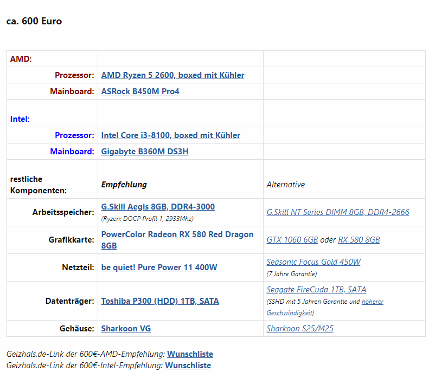Open the AMD Ryzen 5 2600 boxed link
Image resolution: width=429 pixels, height=372 pixels.
172,75
